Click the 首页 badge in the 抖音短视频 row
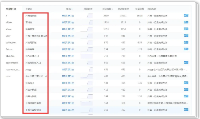Image resolution: width=200 pixels, height=119 pixels. (x=186, y=16)
